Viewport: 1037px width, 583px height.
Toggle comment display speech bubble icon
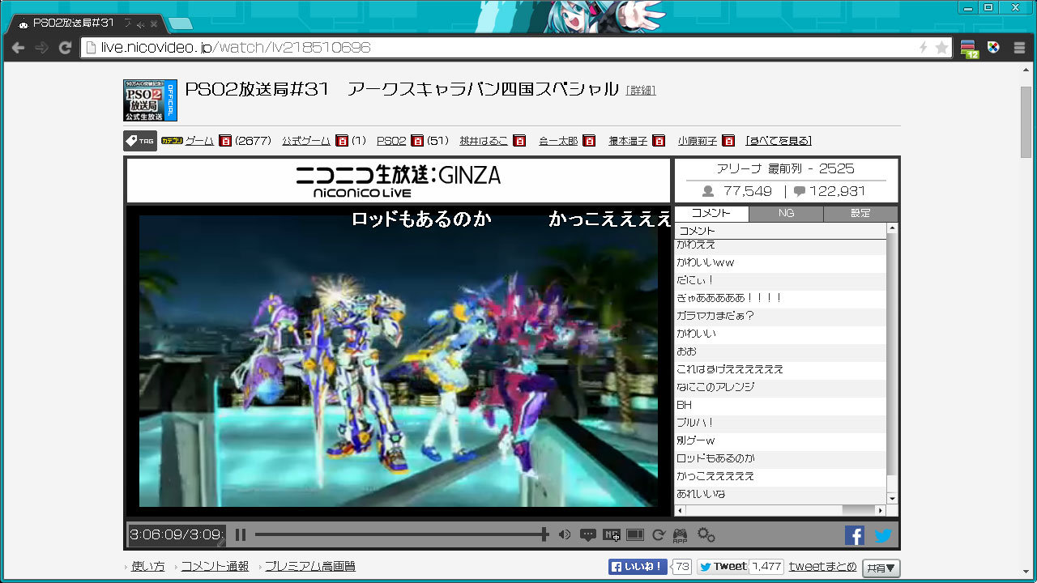[588, 534]
